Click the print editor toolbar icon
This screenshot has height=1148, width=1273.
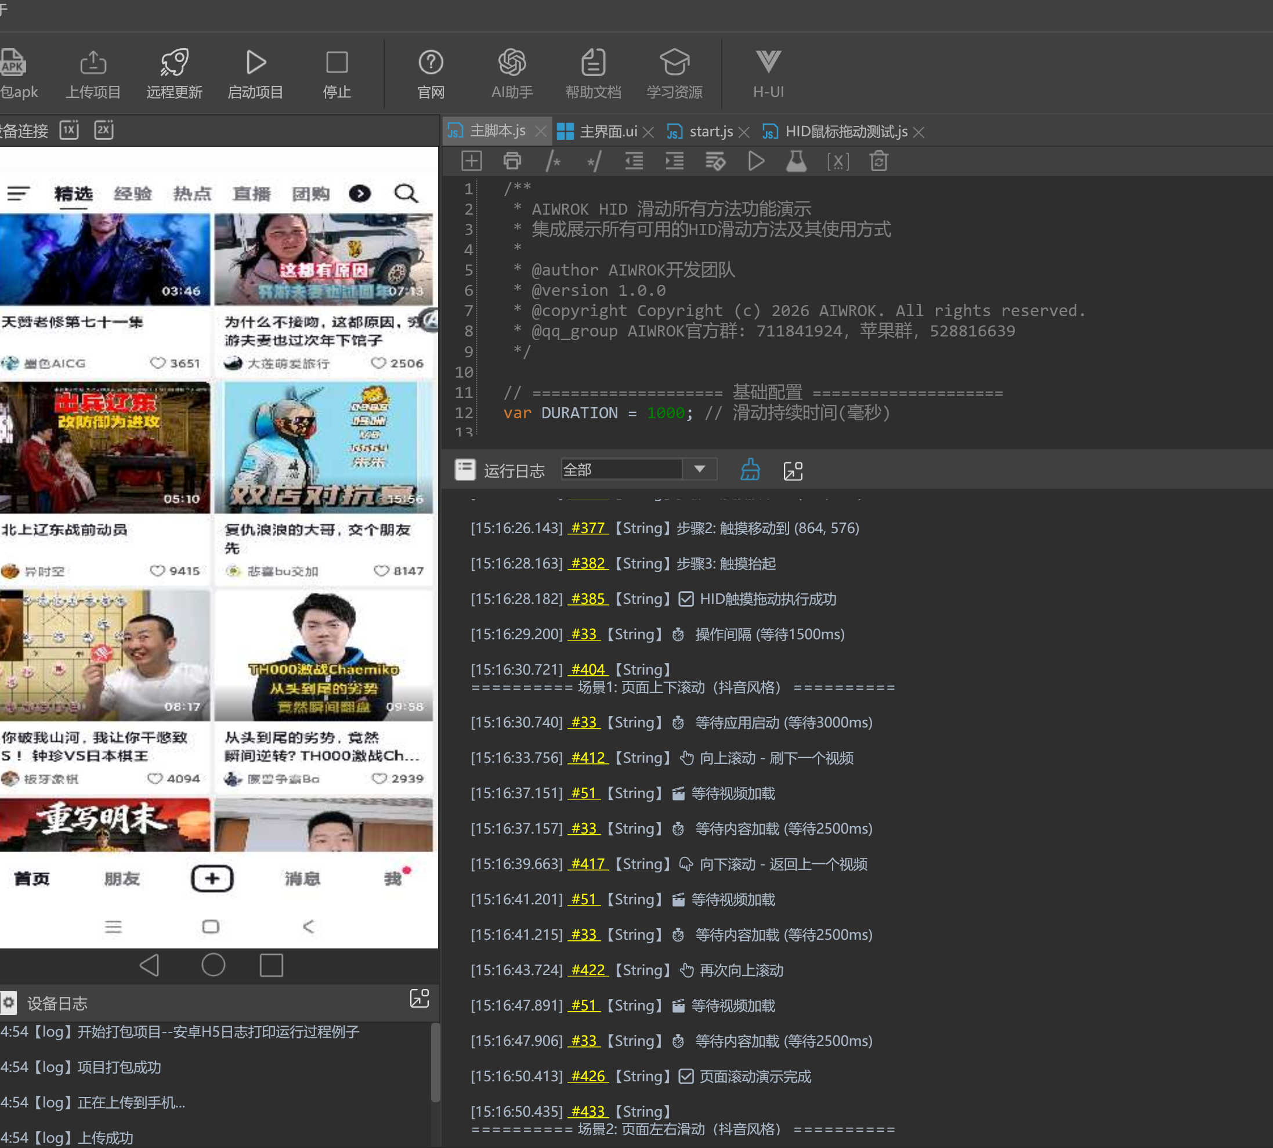pyautogui.click(x=512, y=161)
